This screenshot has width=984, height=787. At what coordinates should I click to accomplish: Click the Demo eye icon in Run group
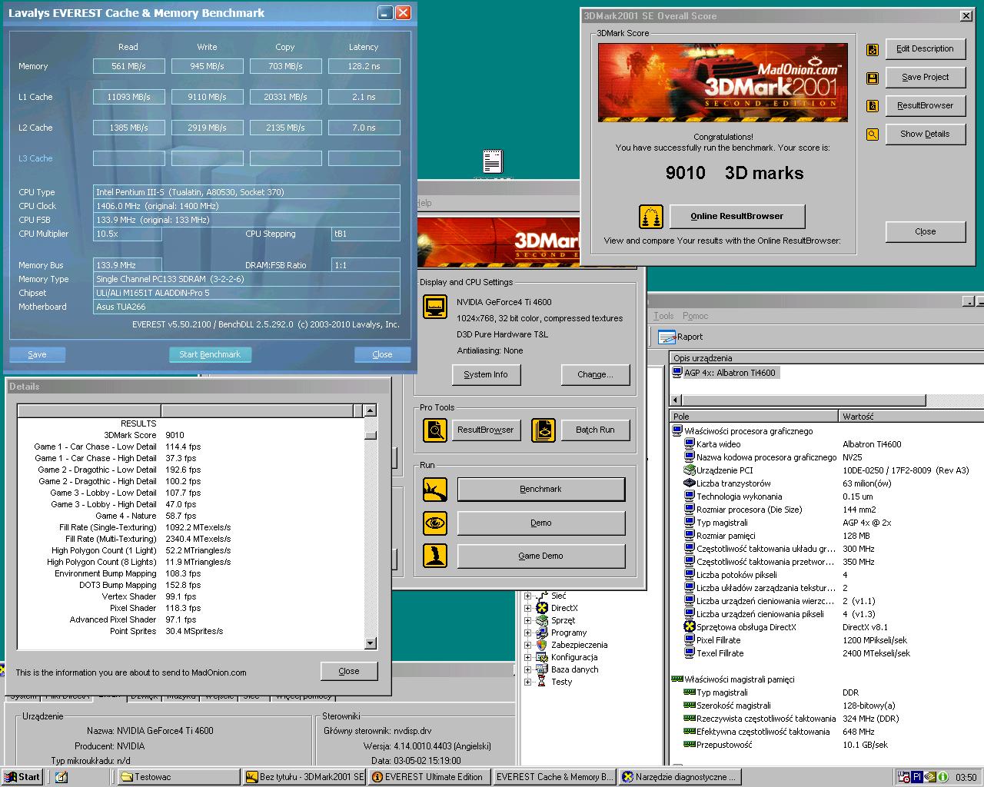[435, 523]
